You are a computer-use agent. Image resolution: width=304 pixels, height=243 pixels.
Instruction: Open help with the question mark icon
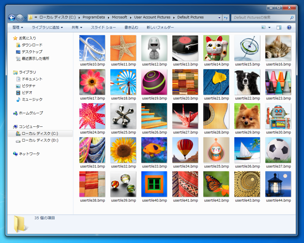[289, 27]
